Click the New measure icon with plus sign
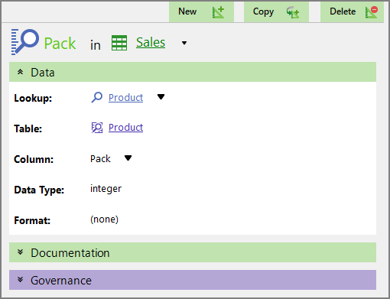Image resolution: width=390 pixels, height=299 pixels. (x=218, y=12)
